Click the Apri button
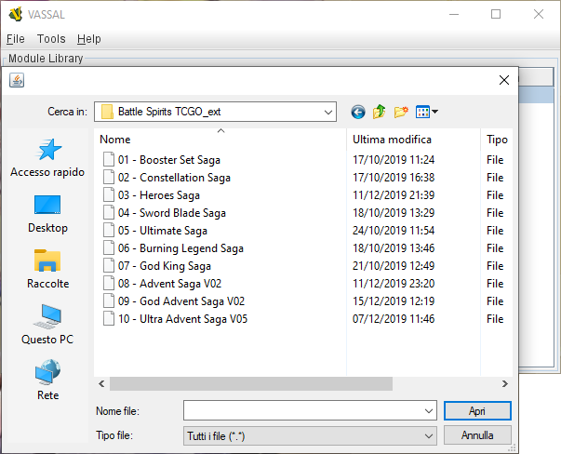Screen dimensions: 561x454 click(x=477, y=410)
